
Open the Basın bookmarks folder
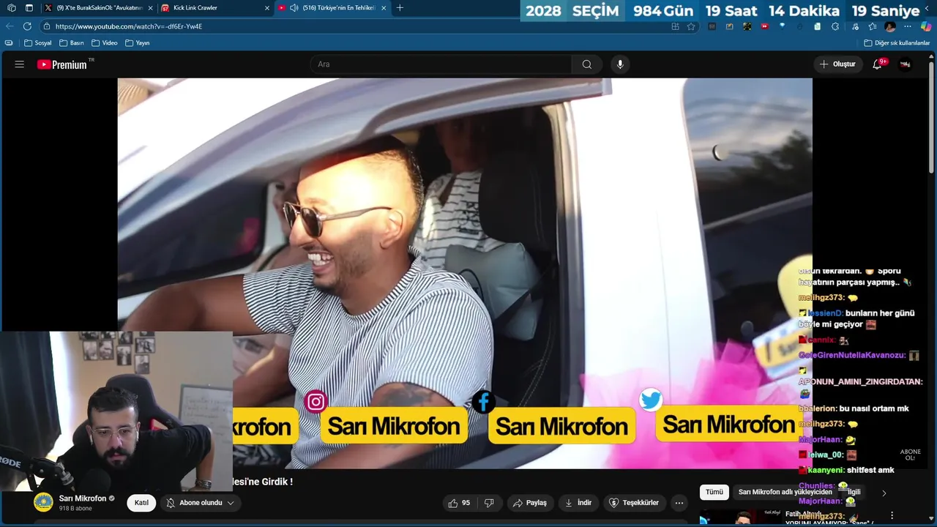coord(72,43)
